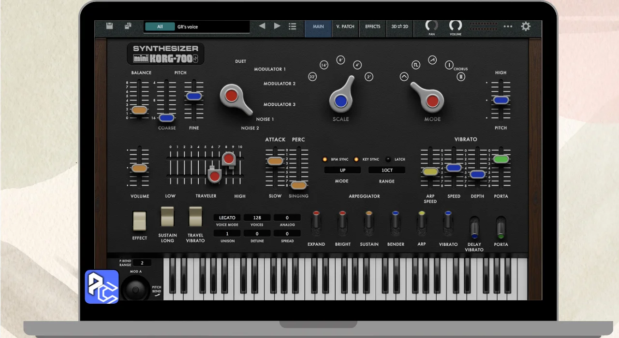Toggle the SUSTAIN LONG switch
The height and width of the screenshot is (338, 619).
pos(167,217)
